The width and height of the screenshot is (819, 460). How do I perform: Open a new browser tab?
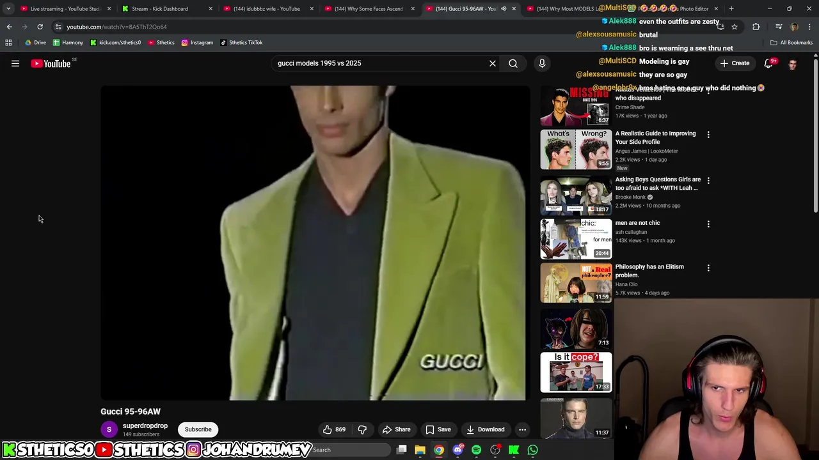tap(731, 9)
